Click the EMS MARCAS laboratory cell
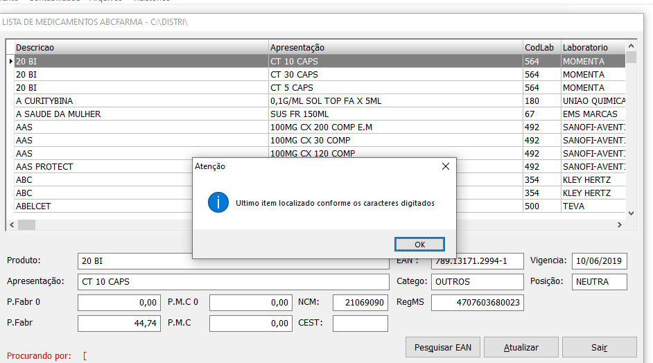 point(593,114)
